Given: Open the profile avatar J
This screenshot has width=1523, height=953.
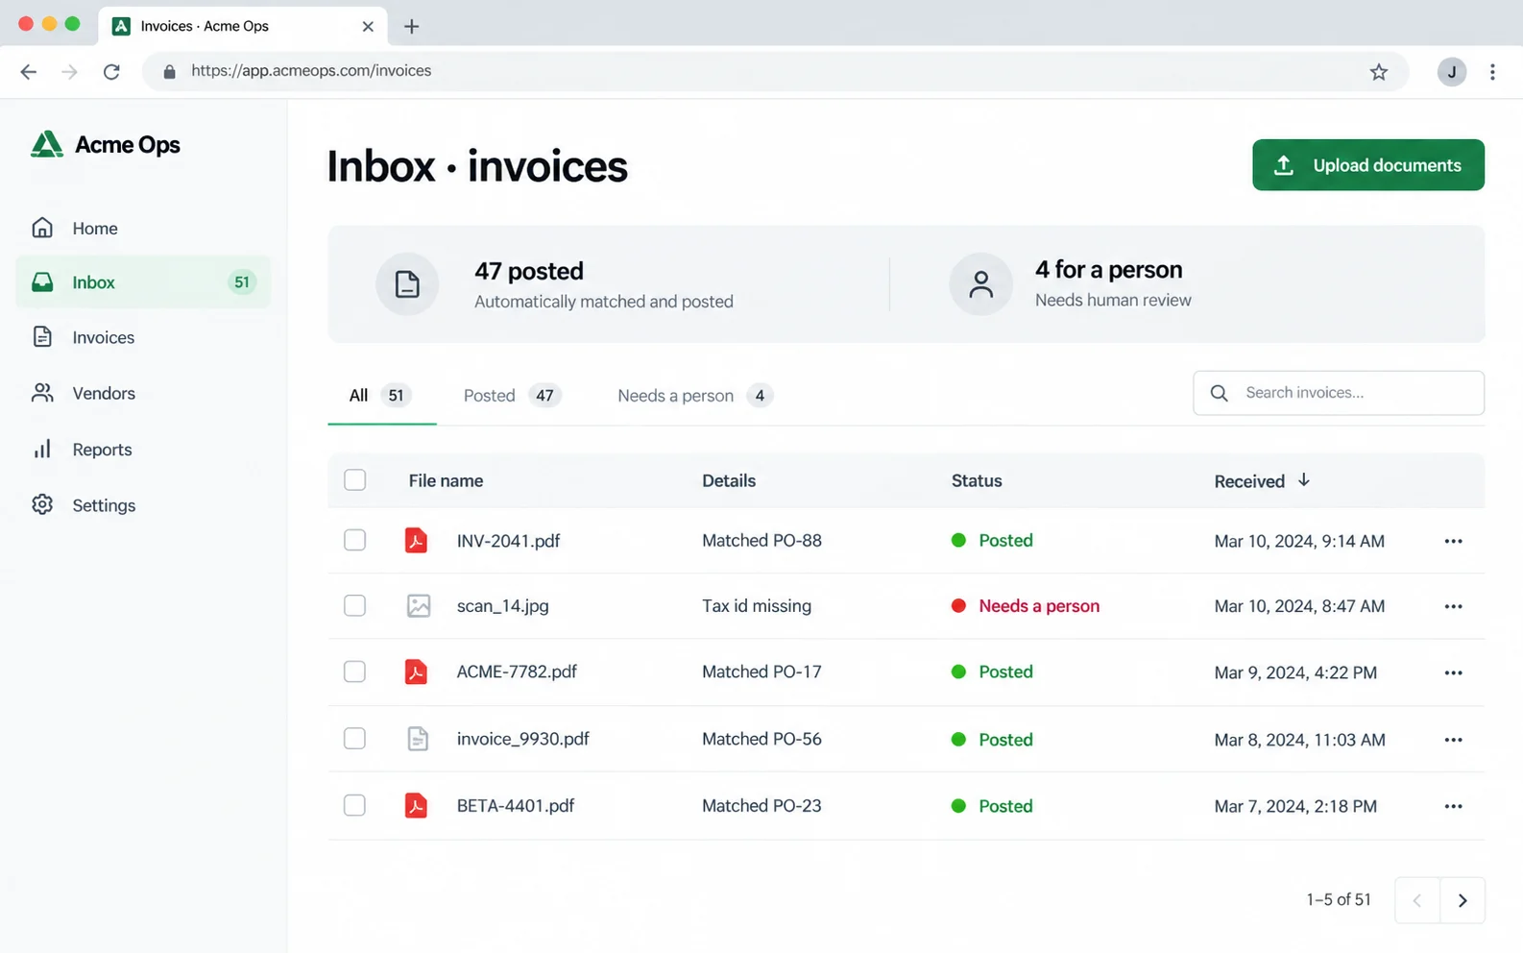Looking at the screenshot, I should click(x=1452, y=71).
